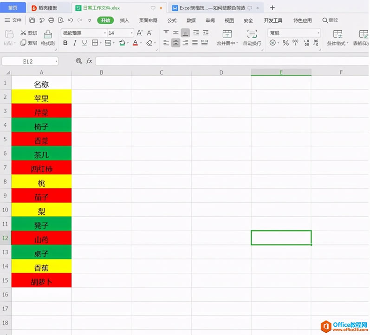This screenshot has height=335, width=370.
Task: Expand the Name Box dropdown arrow
Action: pos(56,61)
